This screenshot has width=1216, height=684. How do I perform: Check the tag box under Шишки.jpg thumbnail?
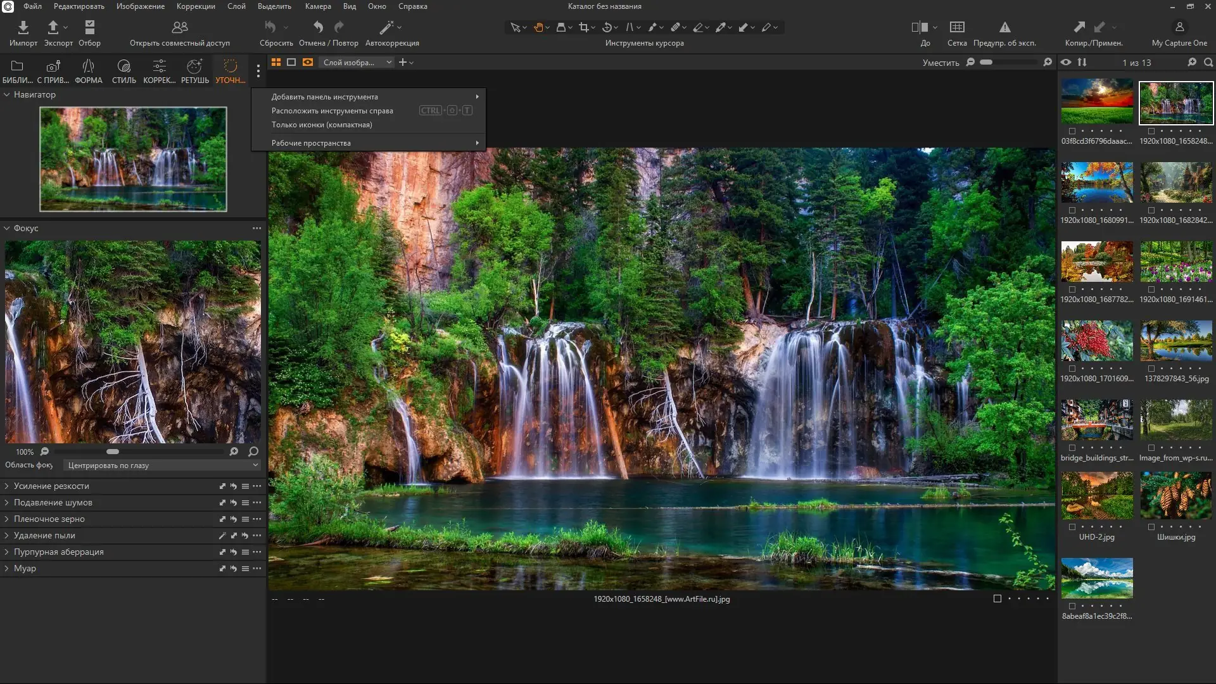click(x=1151, y=527)
